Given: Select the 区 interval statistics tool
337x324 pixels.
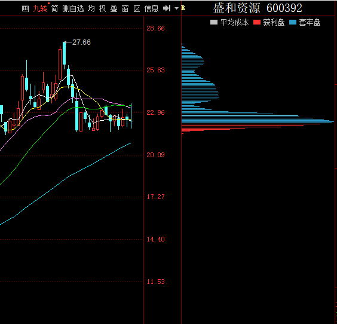Looking at the screenshot, I should pos(137,8).
